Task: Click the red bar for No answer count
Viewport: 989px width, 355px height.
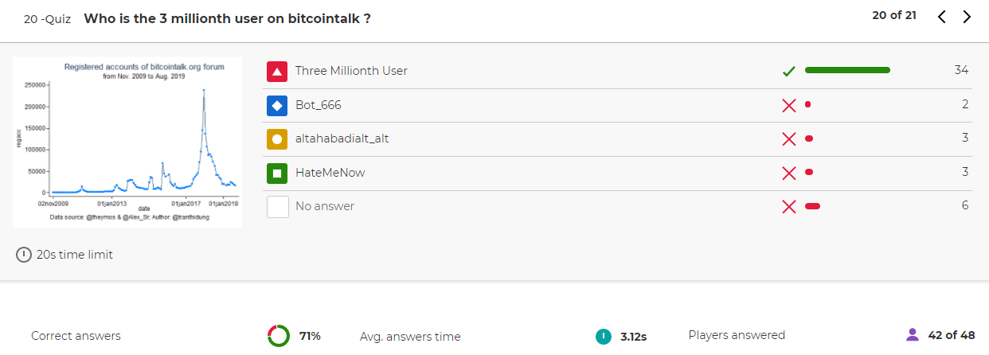Action: 812,206
